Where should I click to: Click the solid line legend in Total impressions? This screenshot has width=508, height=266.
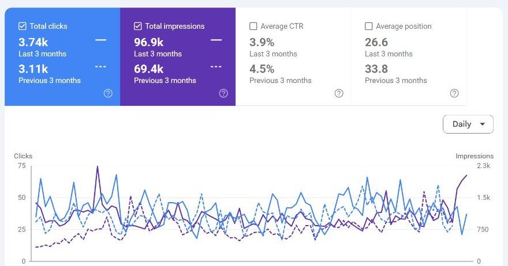point(216,40)
